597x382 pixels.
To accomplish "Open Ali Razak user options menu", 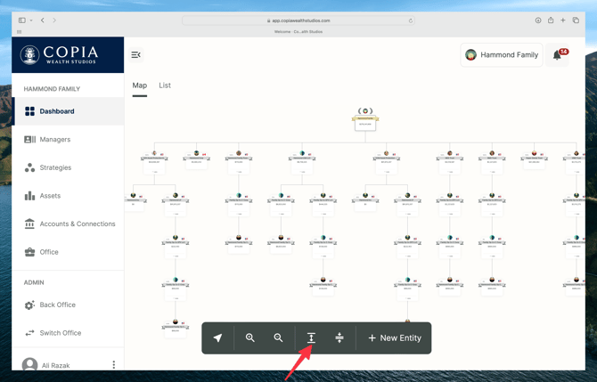I will (x=113, y=365).
